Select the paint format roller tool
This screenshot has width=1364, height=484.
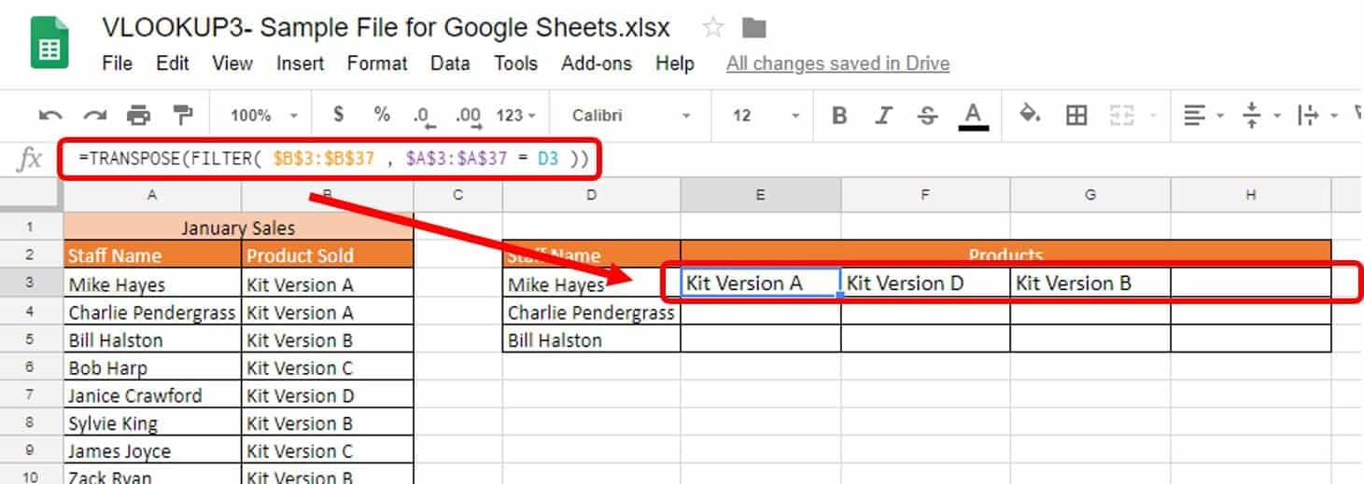coord(182,116)
